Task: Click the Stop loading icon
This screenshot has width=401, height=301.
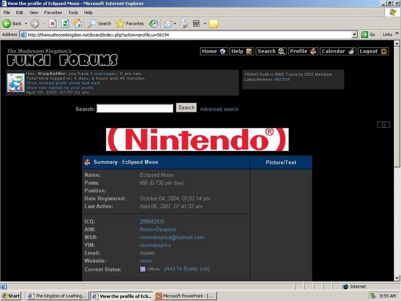Action: (53, 24)
